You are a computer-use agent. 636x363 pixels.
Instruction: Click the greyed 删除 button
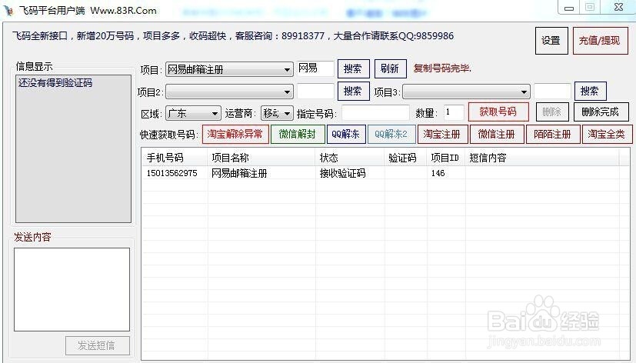point(552,112)
